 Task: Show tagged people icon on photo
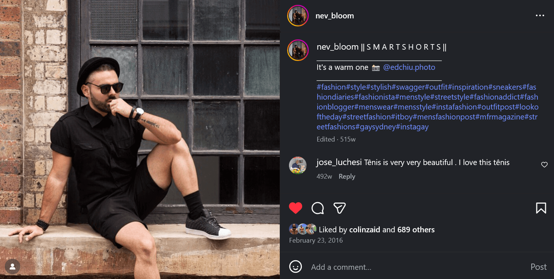12,267
